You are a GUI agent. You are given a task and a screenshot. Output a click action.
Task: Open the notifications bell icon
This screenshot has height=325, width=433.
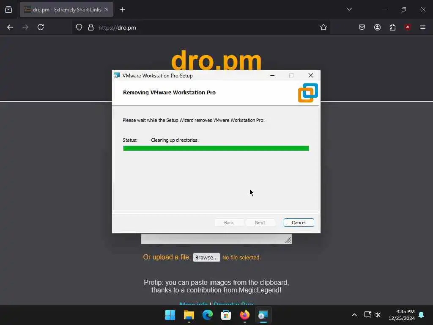[422, 315]
